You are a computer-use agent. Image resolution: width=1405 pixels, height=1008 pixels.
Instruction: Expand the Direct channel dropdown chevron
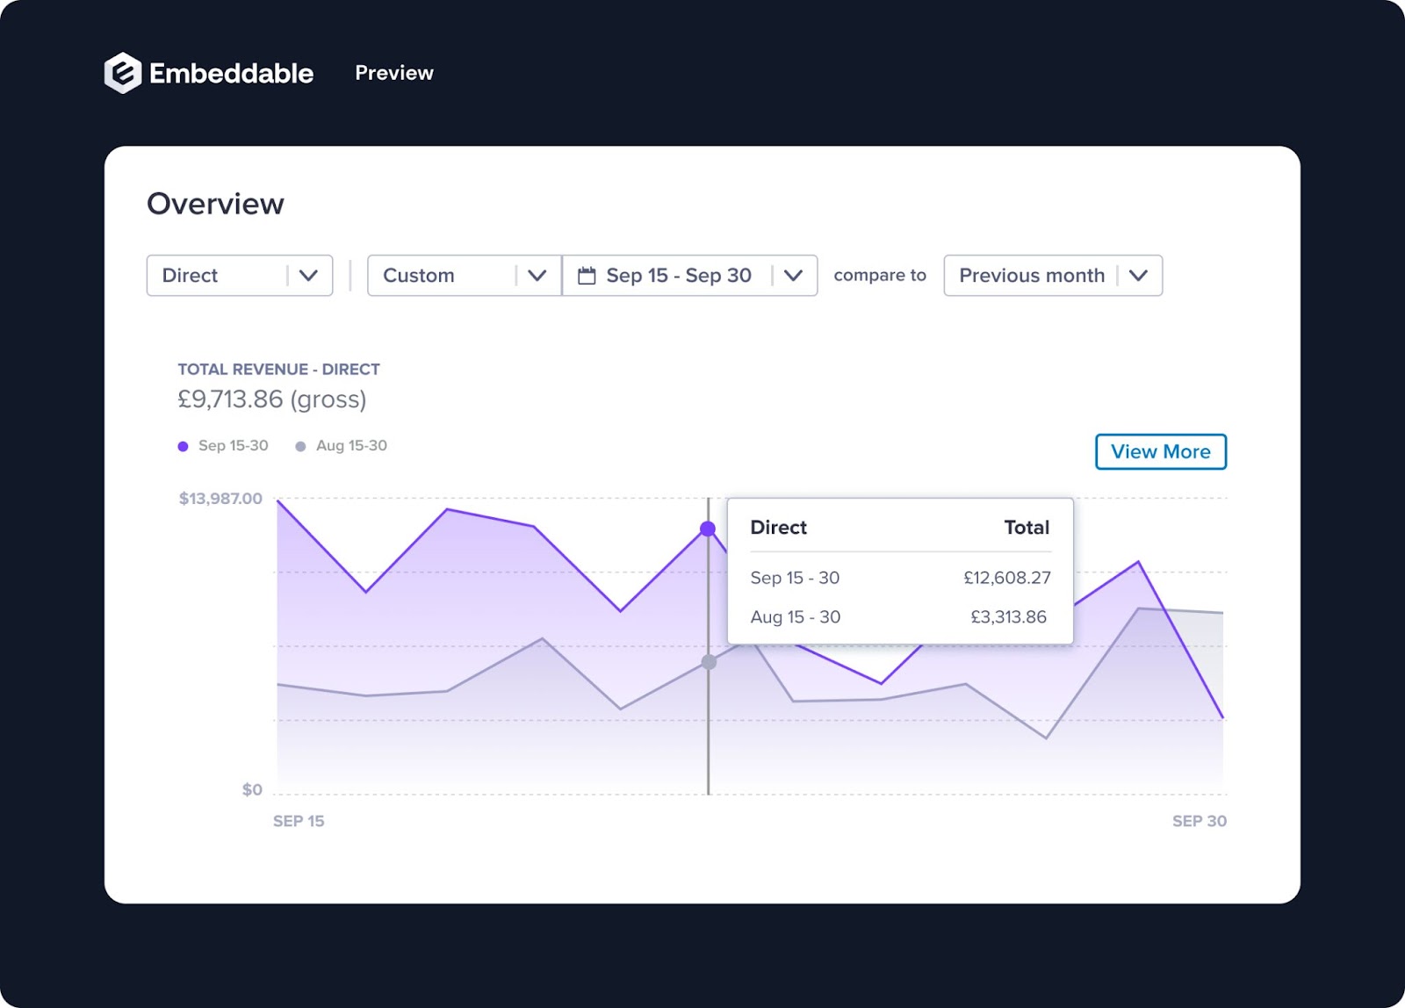pyautogui.click(x=308, y=276)
